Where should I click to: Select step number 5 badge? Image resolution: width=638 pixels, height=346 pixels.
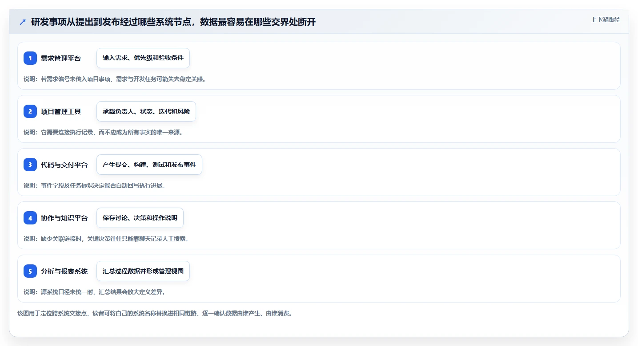(x=30, y=271)
